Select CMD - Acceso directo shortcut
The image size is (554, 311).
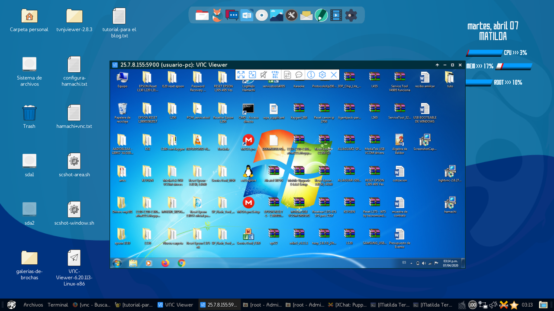[x=248, y=113]
